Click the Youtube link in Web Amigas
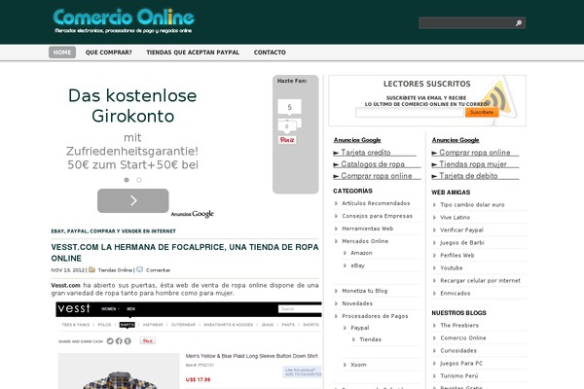Image resolution: width=584 pixels, height=389 pixels. [452, 268]
